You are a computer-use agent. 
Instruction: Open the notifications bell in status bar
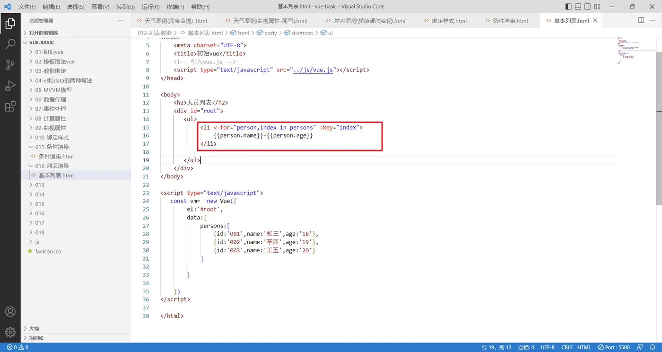click(x=653, y=347)
